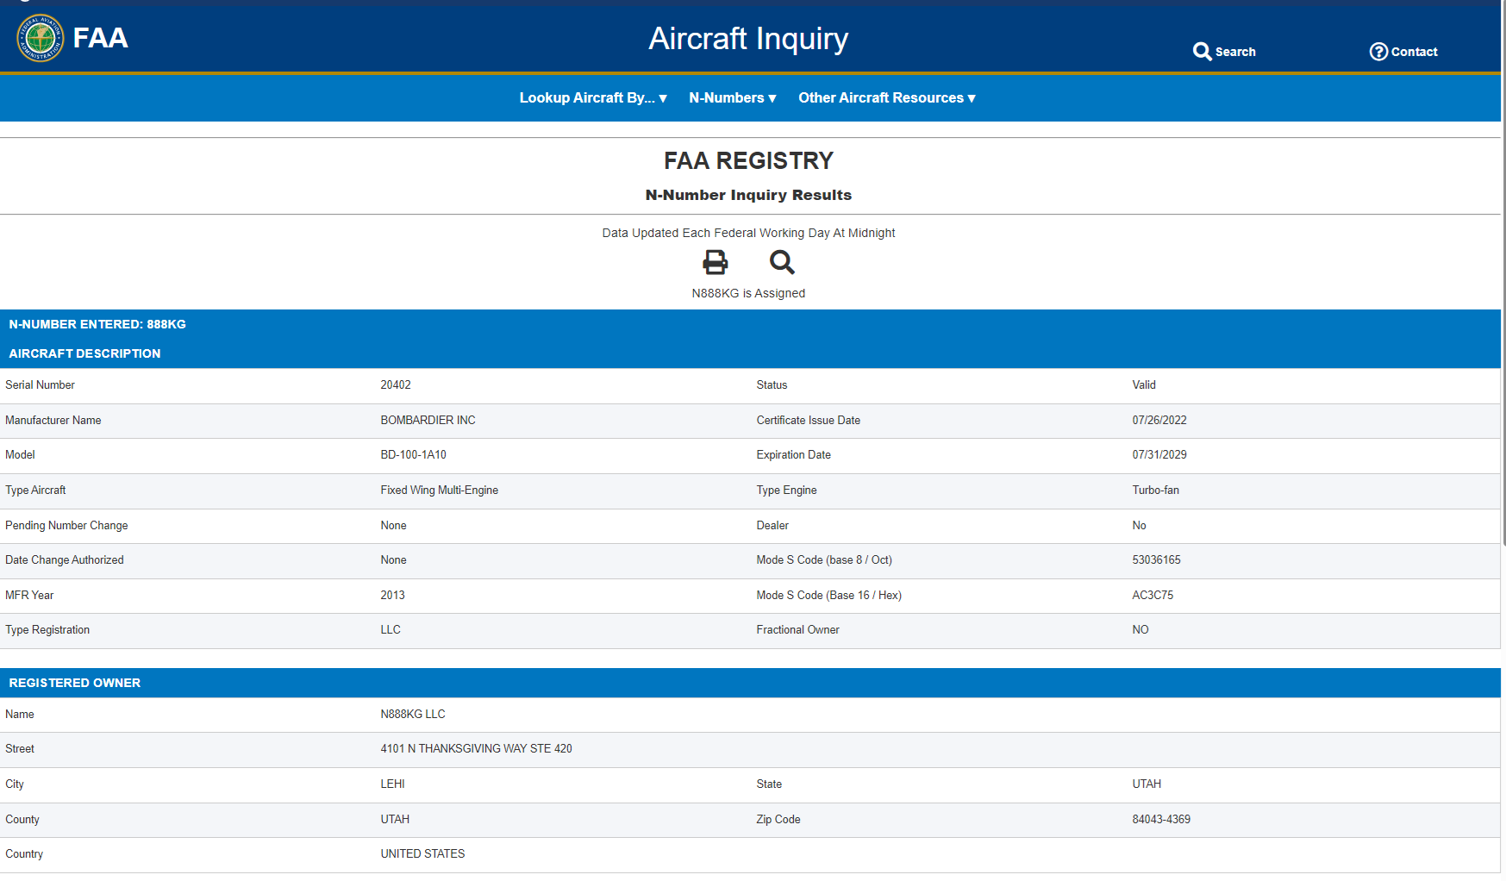
Task: Click city value LEHI
Action: (x=393, y=784)
